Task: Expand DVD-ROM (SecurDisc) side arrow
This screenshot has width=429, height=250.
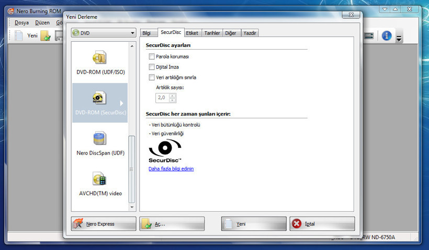Action: click(x=121, y=103)
